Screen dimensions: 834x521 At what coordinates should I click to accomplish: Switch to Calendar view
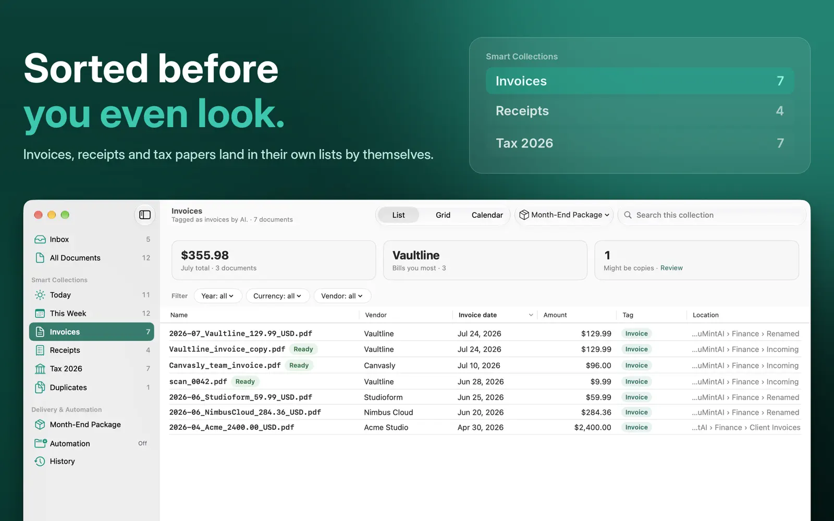pos(487,215)
